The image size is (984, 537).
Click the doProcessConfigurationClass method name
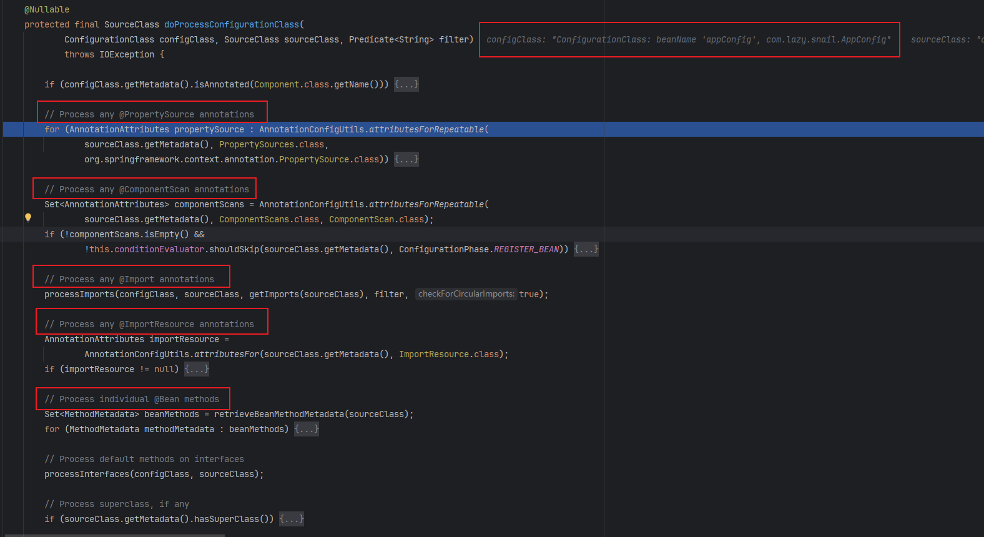pos(232,24)
